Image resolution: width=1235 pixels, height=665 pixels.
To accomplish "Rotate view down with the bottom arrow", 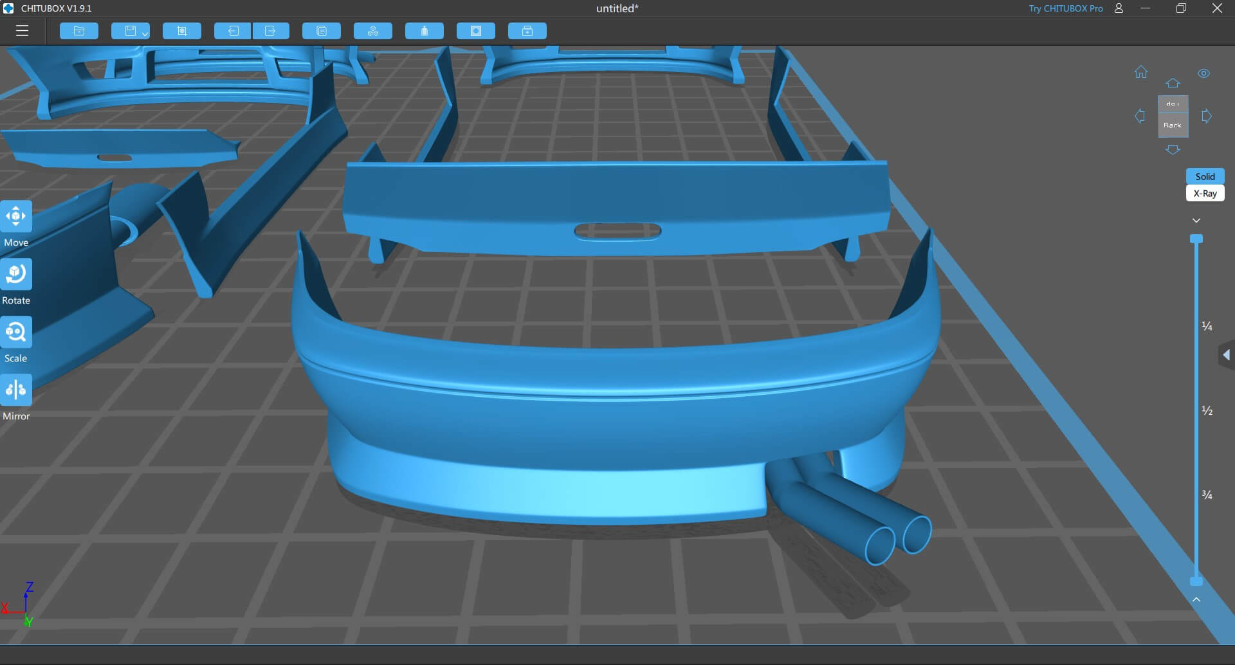I will 1173,150.
